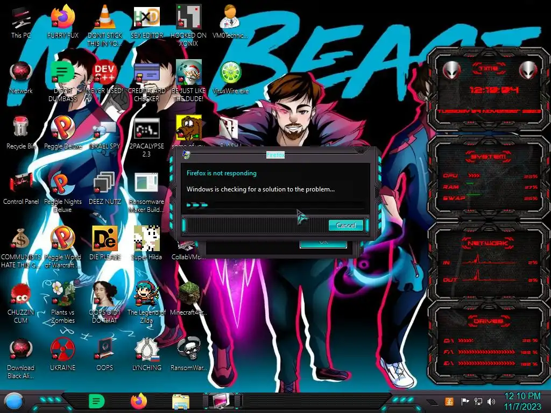Launch Peggle World of Warcraft

pyautogui.click(x=62, y=248)
